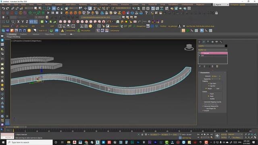Toggle the 3D Snaps icon

click(95, 8)
